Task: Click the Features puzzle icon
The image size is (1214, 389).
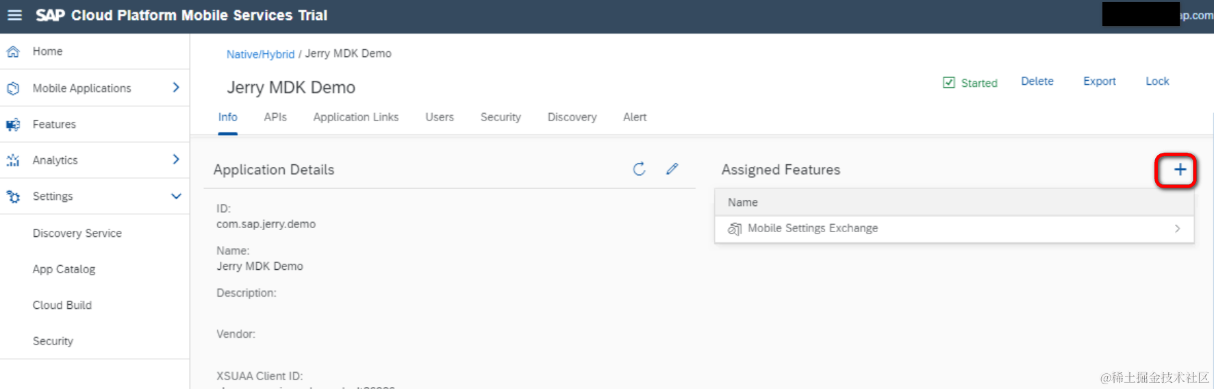Action: pos(13,125)
